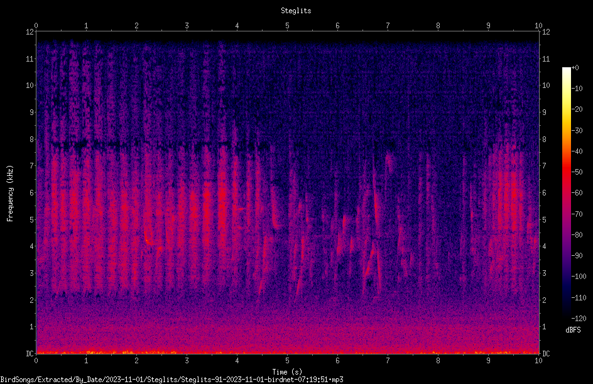This screenshot has height=384, width=593.
Task: Click the 11 kHz tick on right frequency axis
Action: [546, 58]
